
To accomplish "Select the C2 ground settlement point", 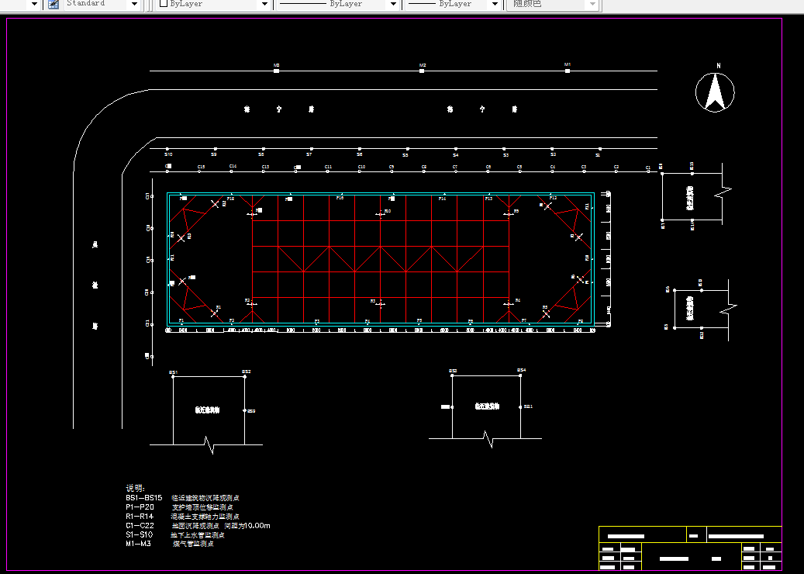I will click(x=616, y=171).
